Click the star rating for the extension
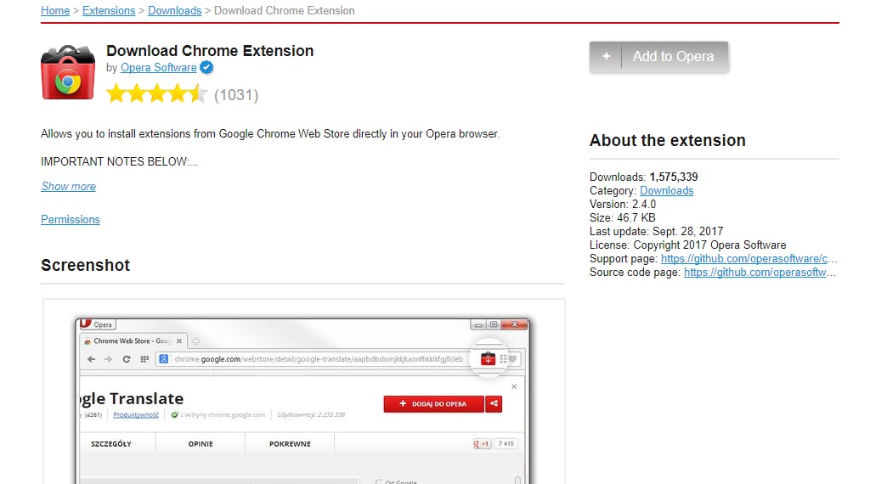This screenshot has width=870, height=484. [x=156, y=94]
